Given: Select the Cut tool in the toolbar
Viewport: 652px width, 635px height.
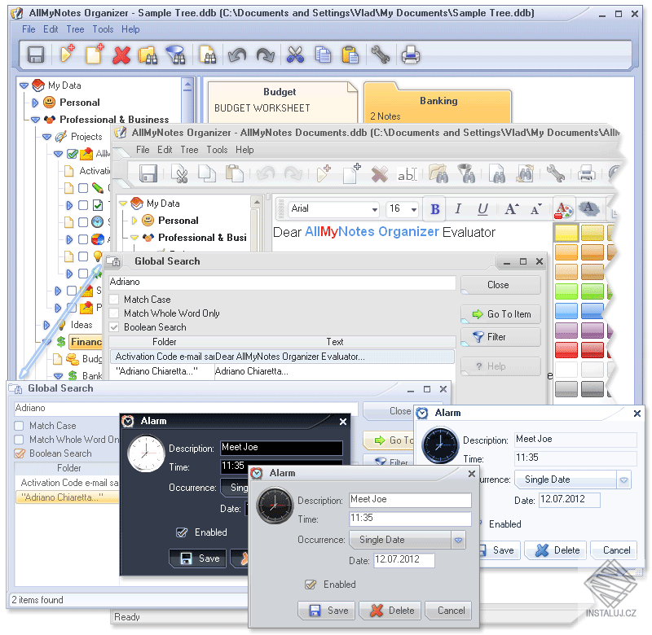Looking at the screenshot, I should pyautogui.click(x=296, y=55).
